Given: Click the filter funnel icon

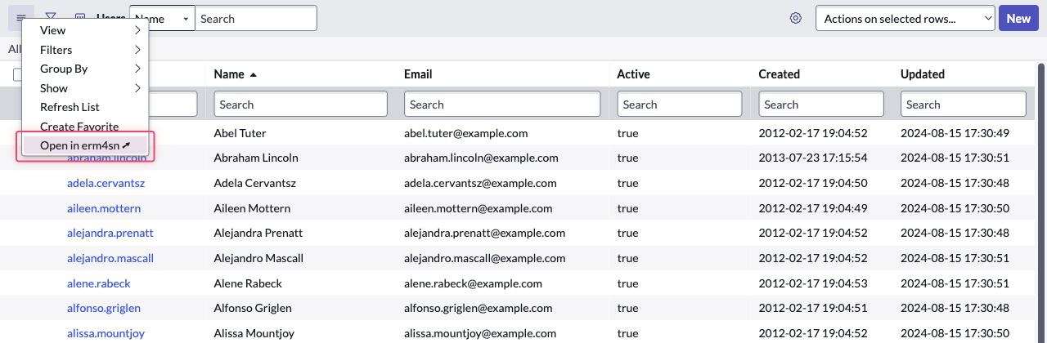Looking at the screenshot, I should [x=51, y=17].
